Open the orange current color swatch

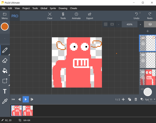click(x=5, y=27)
